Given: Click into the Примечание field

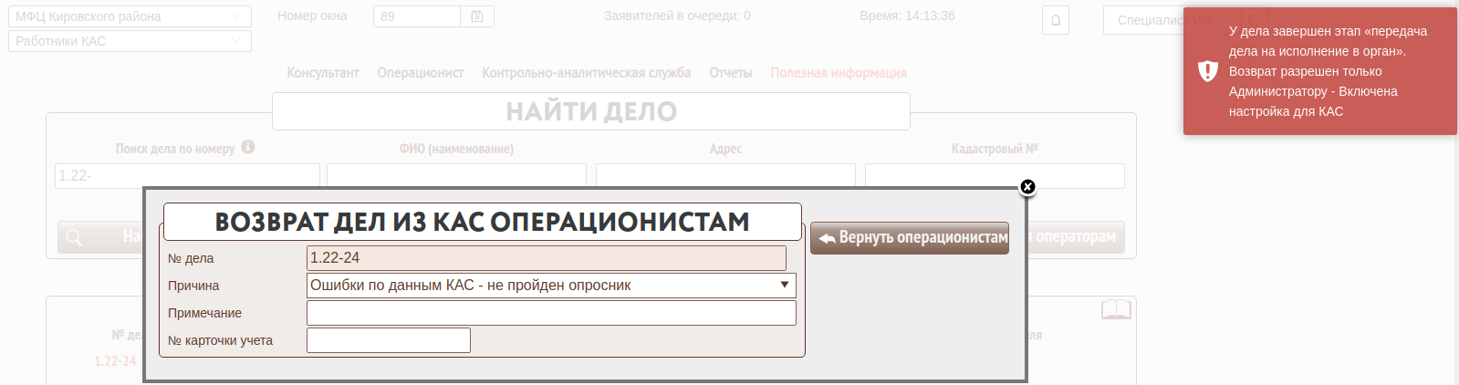Looking at the screenshot, I should click(x=551, y=313).
